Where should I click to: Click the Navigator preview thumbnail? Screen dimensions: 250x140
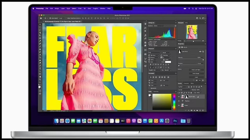[x=192, y=32]
